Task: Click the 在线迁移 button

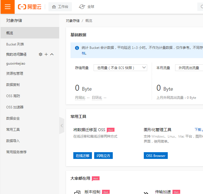Action: (x=83, y=156)
